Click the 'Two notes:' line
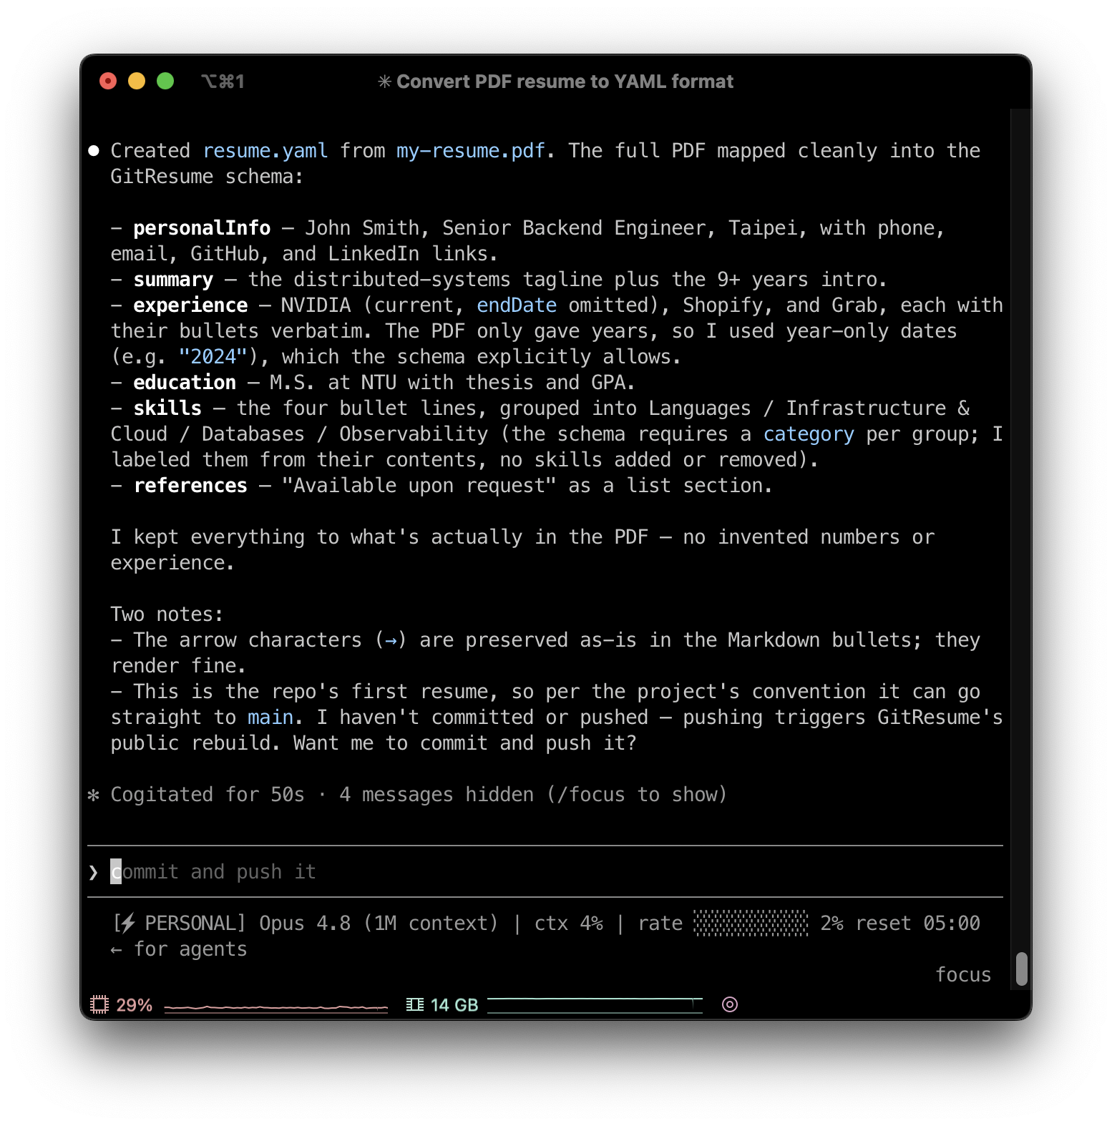This screenshot has width=1112, height=1126. 167,615
